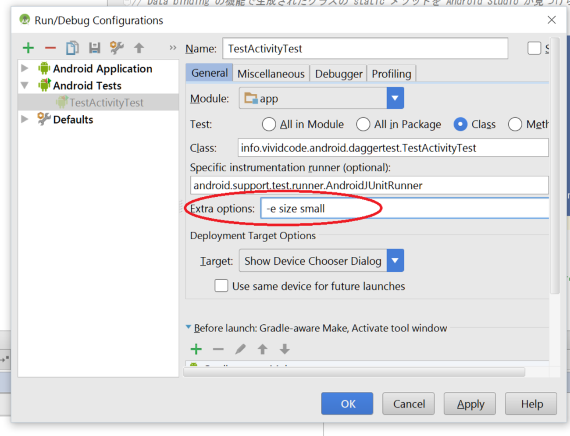The width and height of the screenshot is (570, 436).
Task: Click the OK button
Action: pyautogui.click(x=347, y=404)
